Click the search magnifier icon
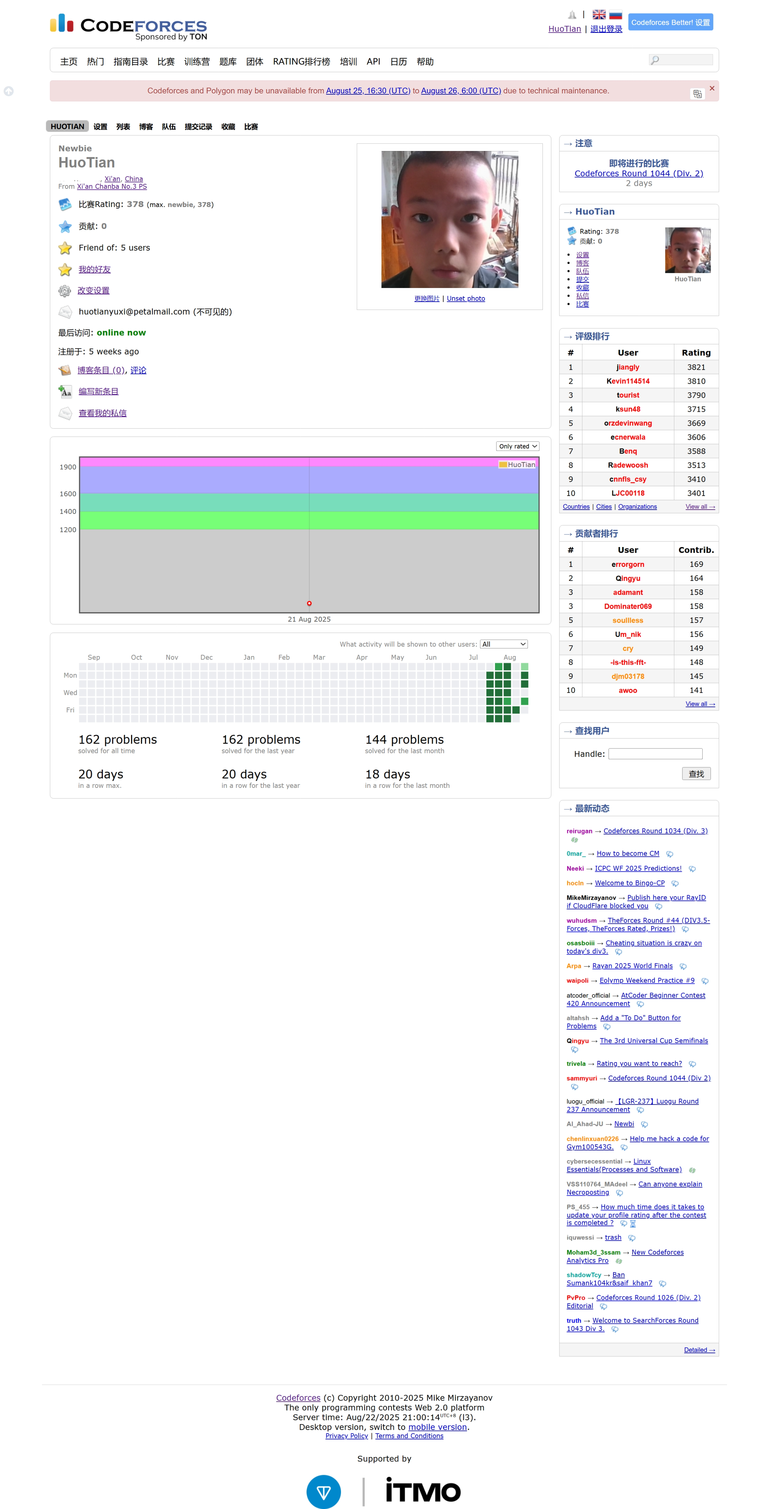 [x=655, y=60]
